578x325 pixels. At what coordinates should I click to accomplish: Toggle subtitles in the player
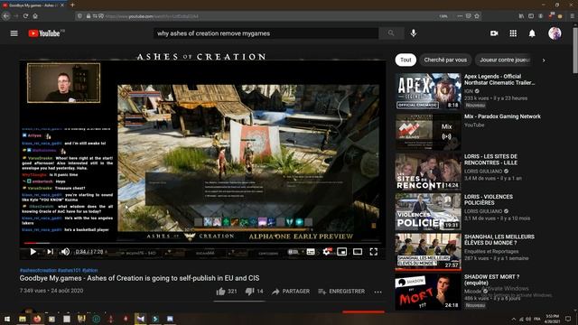[x=311, y=252]
